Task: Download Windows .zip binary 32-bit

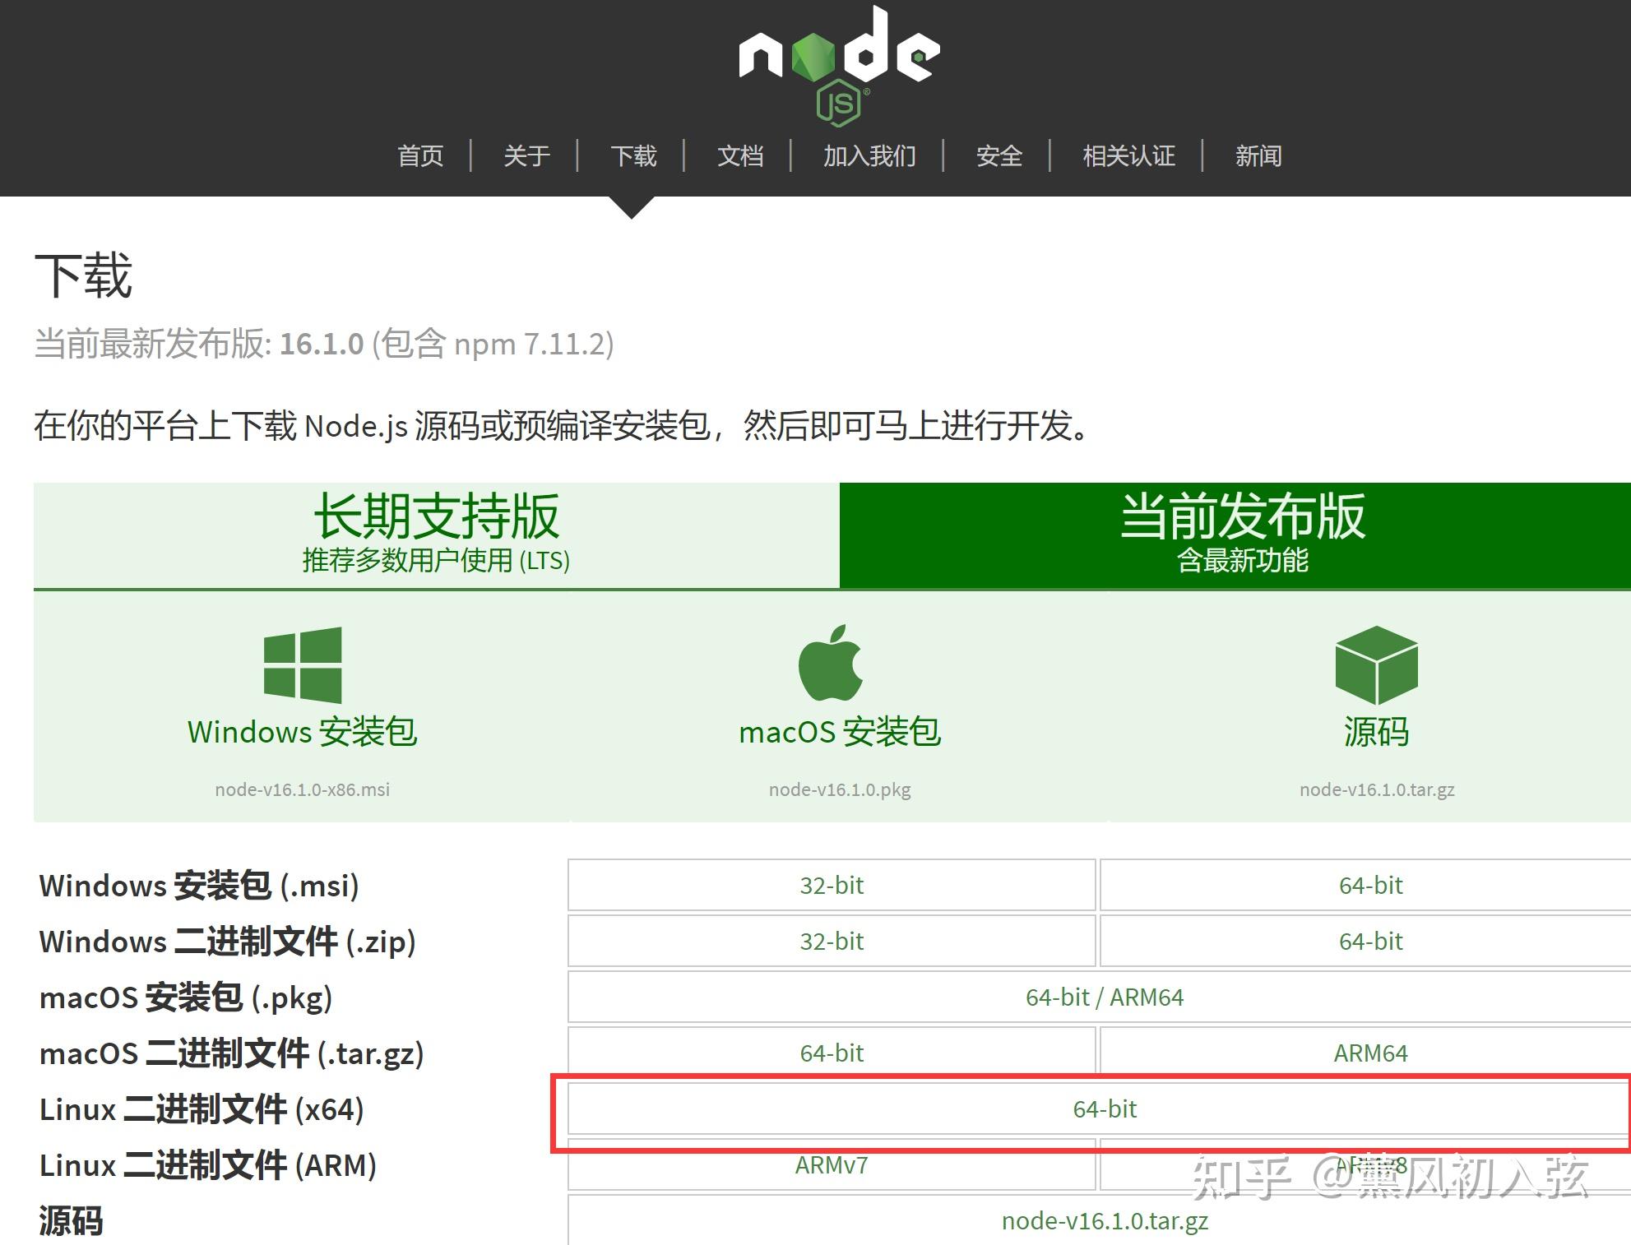Action: click(832, 942)
